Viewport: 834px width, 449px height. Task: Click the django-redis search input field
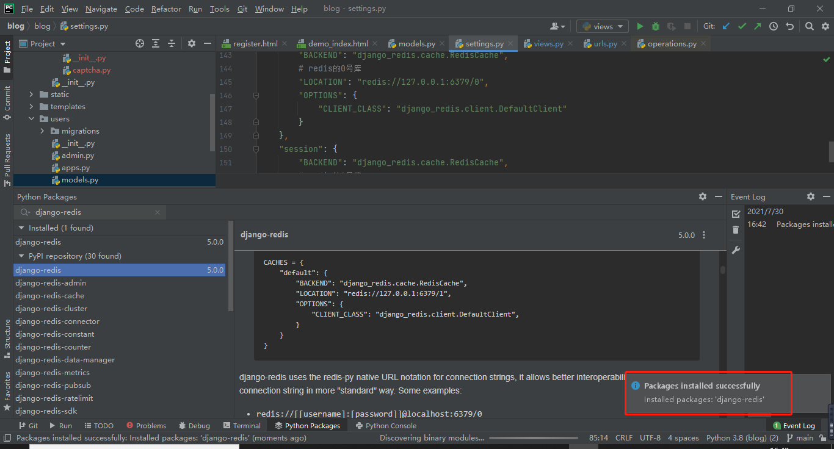click(89, 212)
